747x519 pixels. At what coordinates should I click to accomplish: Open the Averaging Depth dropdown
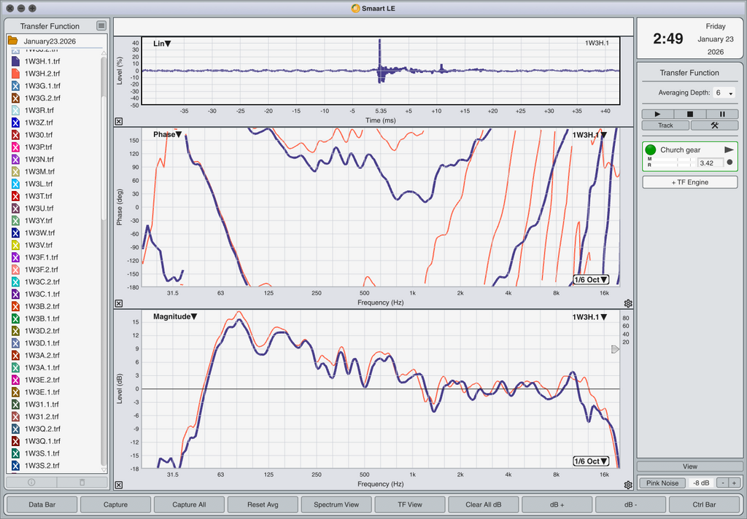click(x=724, y=93)
